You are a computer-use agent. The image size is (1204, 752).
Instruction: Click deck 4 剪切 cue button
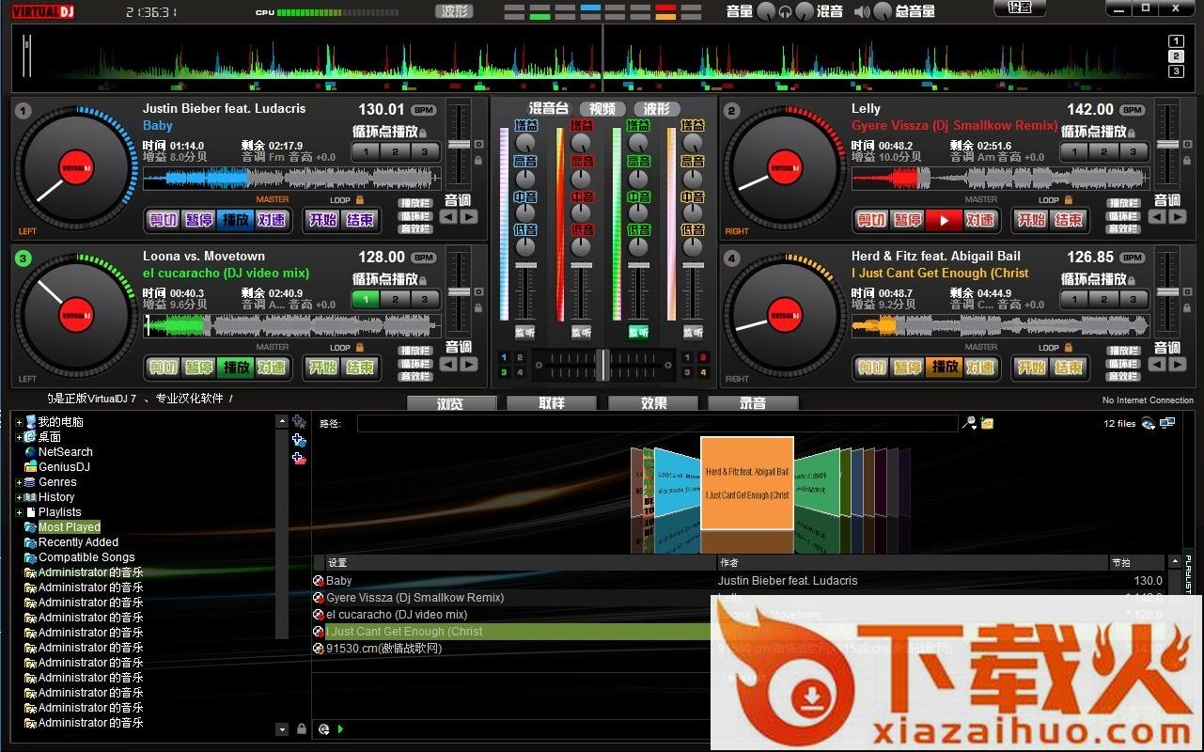871,368
